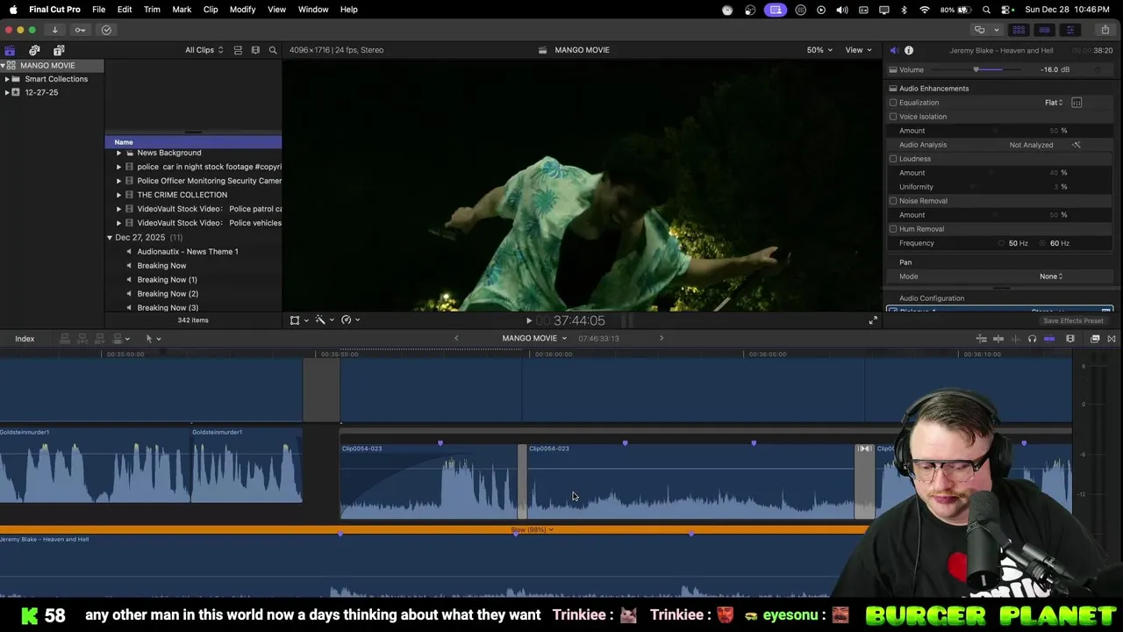Show the Titles and Generators sidebar

tap(59, 50)
